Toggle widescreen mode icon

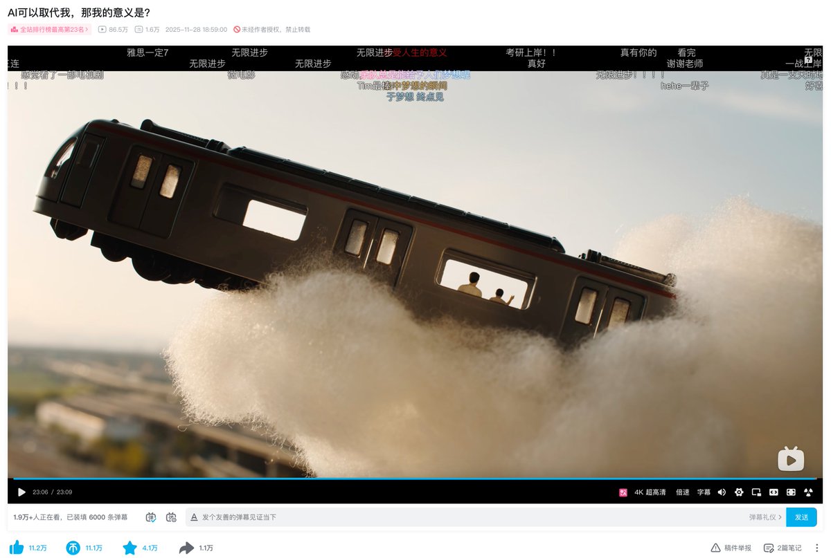(774, 492)
